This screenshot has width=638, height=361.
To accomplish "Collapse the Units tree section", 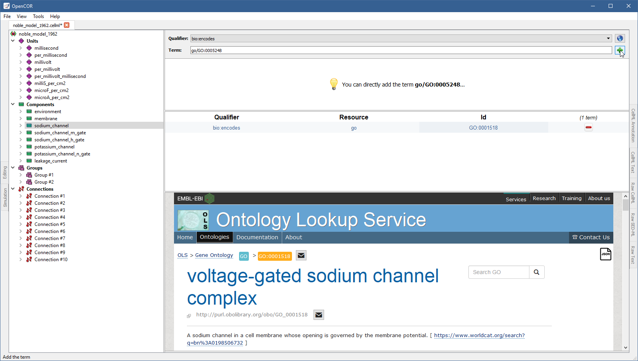I will click(13, 41).
